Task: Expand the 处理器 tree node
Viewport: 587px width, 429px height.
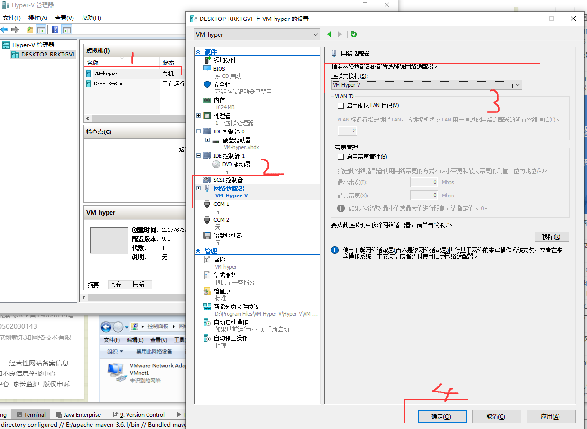Action: pyautogui.click(x=198, y=116)
